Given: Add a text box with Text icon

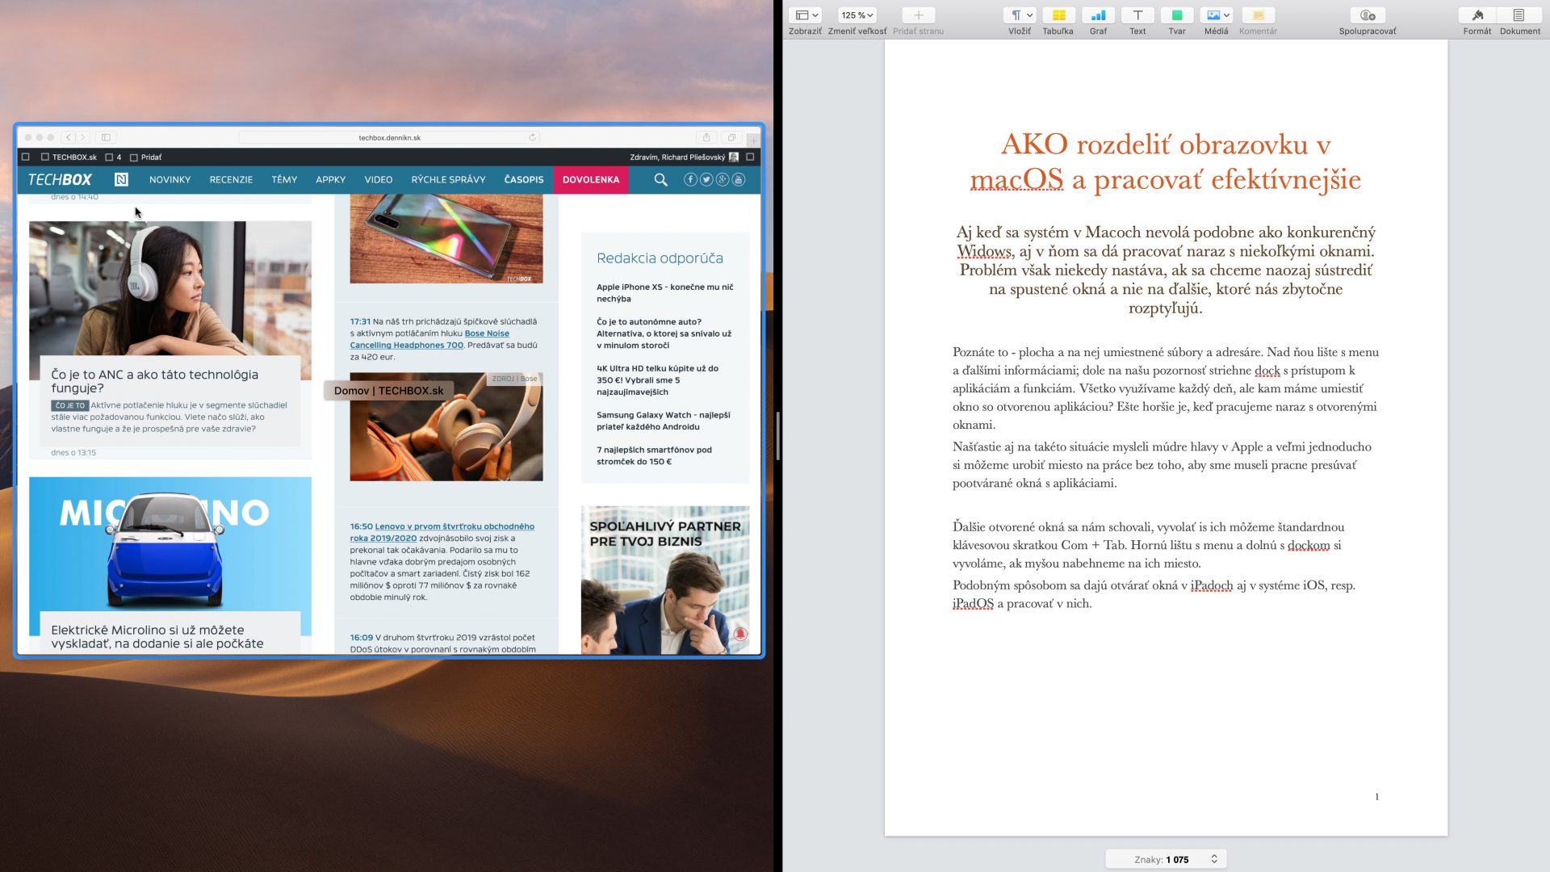Looking at the screenshot, I should [x=1137, y=15].
